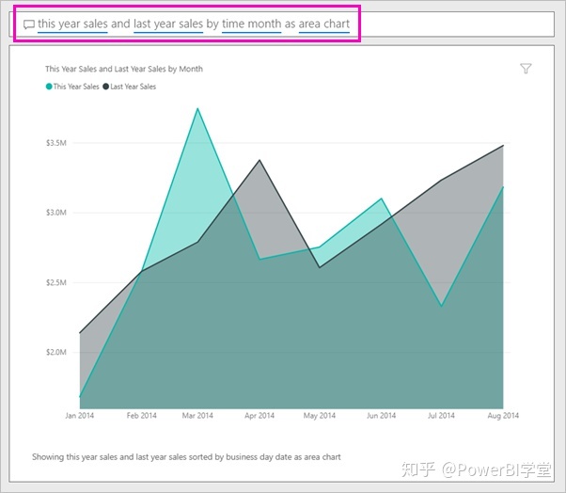
Task: Click the 'Last Year Sales' legend label
Action: coord(134,87)
